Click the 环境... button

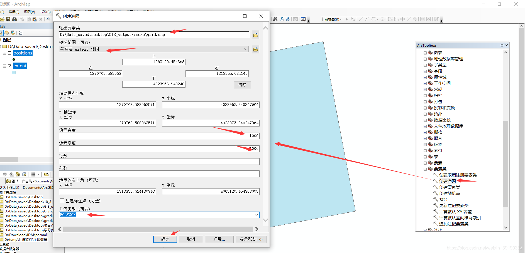pyautogui.click(x=219, y=239)
